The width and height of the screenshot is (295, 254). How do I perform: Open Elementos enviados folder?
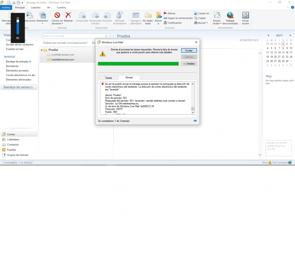click(x=17, y=71)
